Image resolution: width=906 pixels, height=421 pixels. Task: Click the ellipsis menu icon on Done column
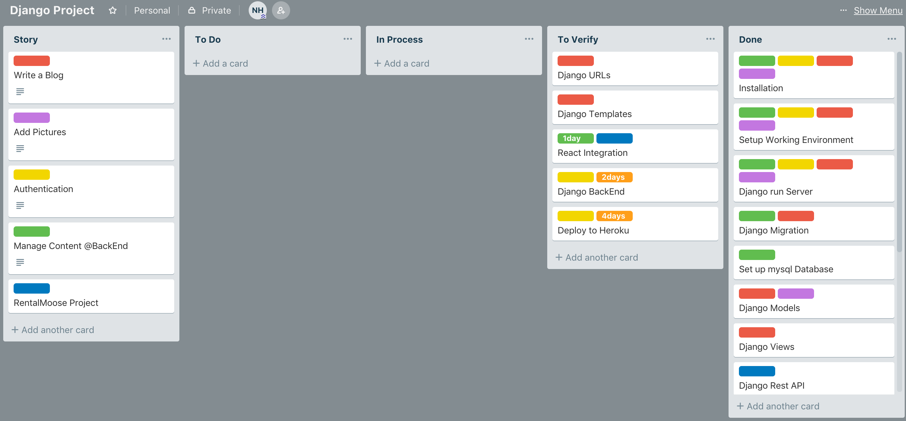point(891,38)
